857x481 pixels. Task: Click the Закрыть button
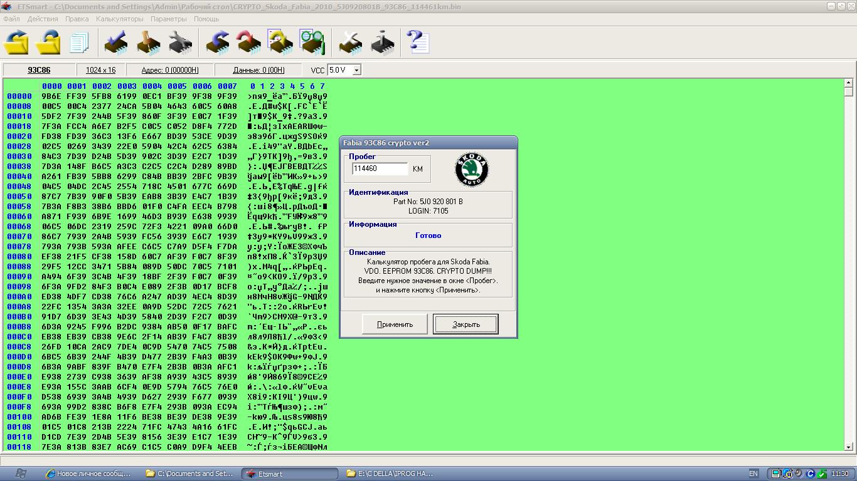pos(466,324)
